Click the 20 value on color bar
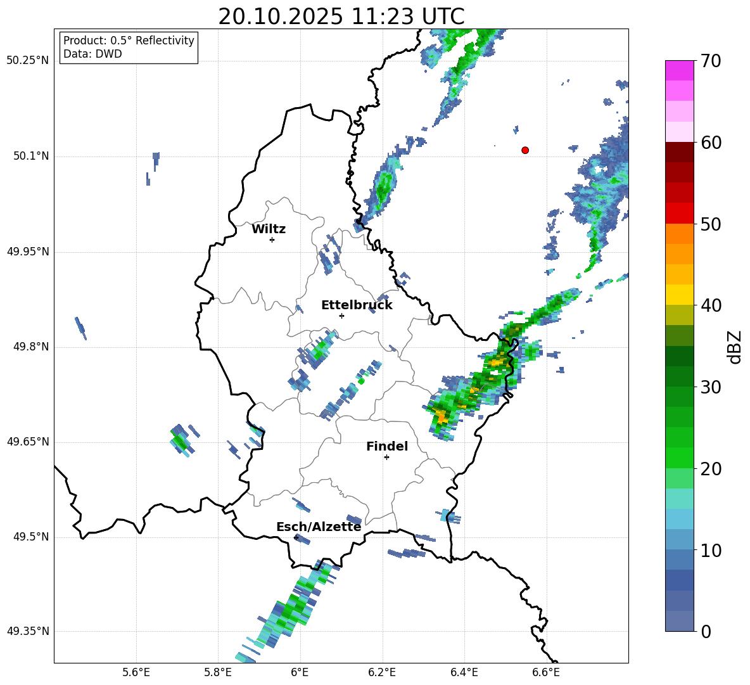This screenshot has height=685, width=750. coord(710,468)
